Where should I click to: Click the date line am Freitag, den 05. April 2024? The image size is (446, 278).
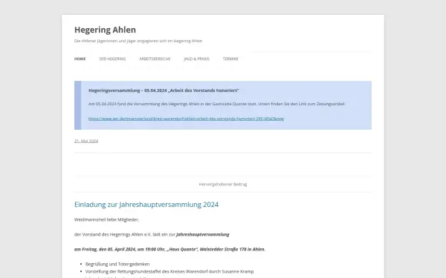pos(169,249)
